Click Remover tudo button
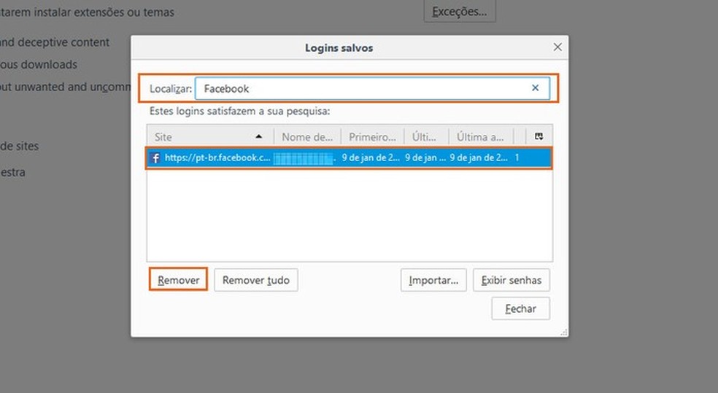 (256, 279)
